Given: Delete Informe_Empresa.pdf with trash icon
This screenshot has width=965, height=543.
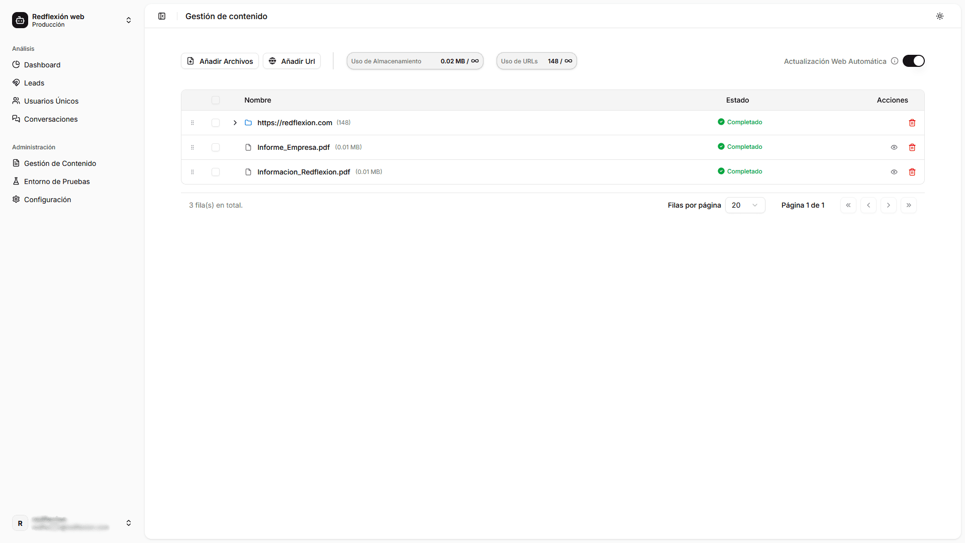Looking at the screenshot, I should tap(912, 147).
